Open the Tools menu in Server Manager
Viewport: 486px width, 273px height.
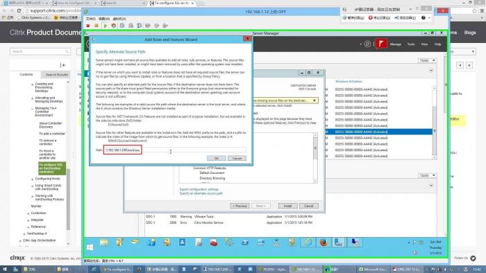click(411, 44)
